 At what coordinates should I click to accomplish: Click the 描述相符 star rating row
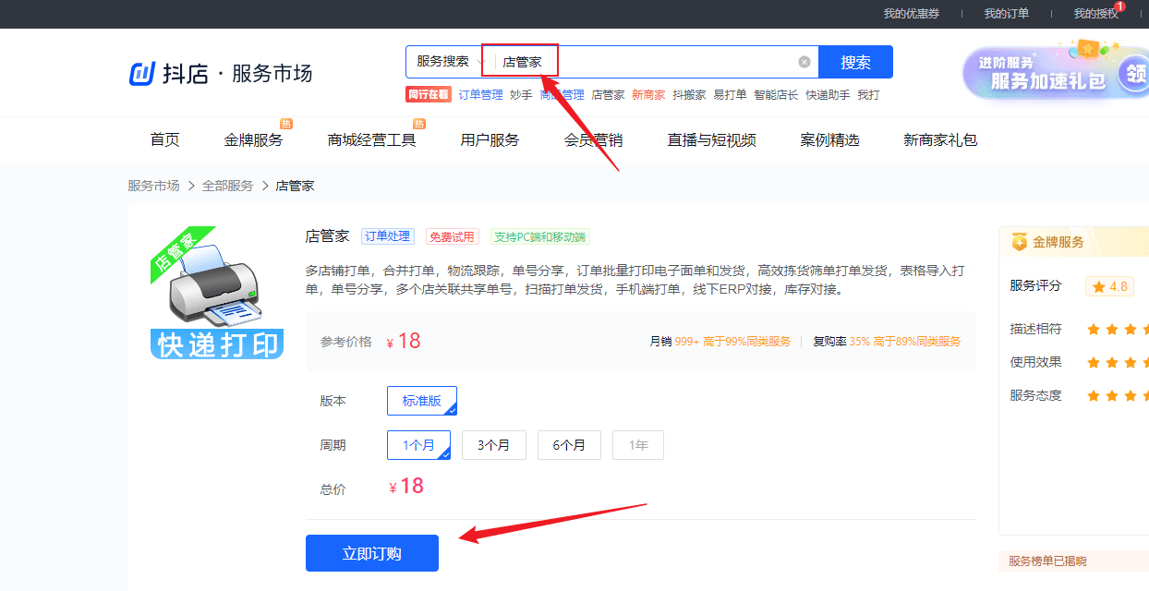pyautogui.click(x=1079, y=329)
